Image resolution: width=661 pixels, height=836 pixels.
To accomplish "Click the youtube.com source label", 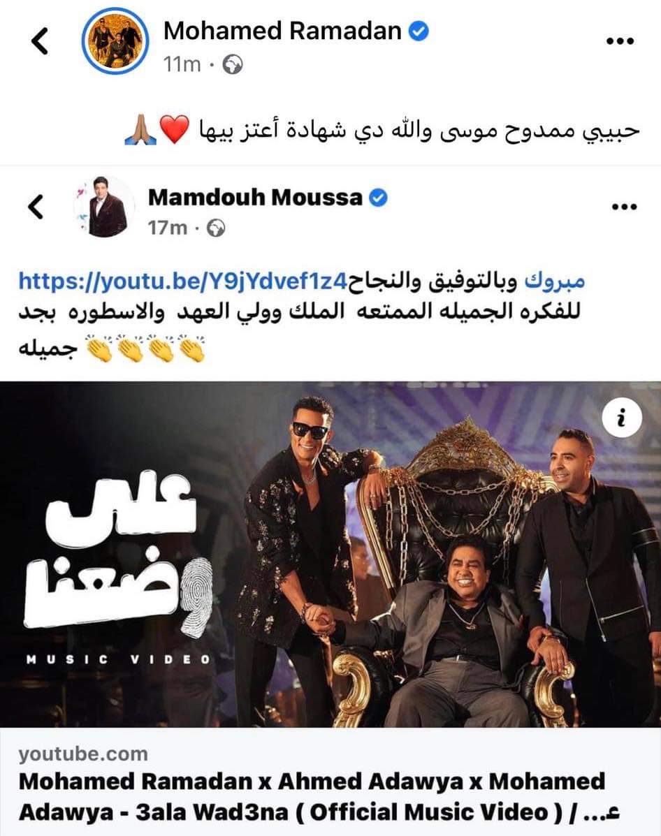I will coord(83,754).
